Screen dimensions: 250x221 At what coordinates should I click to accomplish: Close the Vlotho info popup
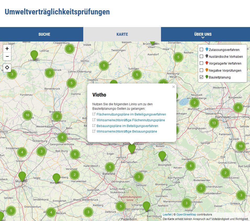(x=173, y=87)
